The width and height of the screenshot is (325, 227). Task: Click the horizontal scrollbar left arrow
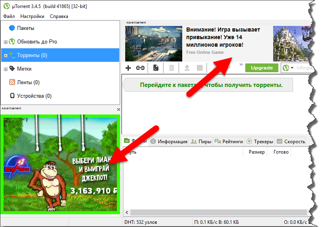click(127, 213)
